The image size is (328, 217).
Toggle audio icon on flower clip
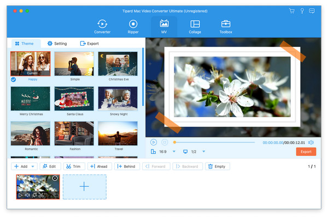click(27, 195)
